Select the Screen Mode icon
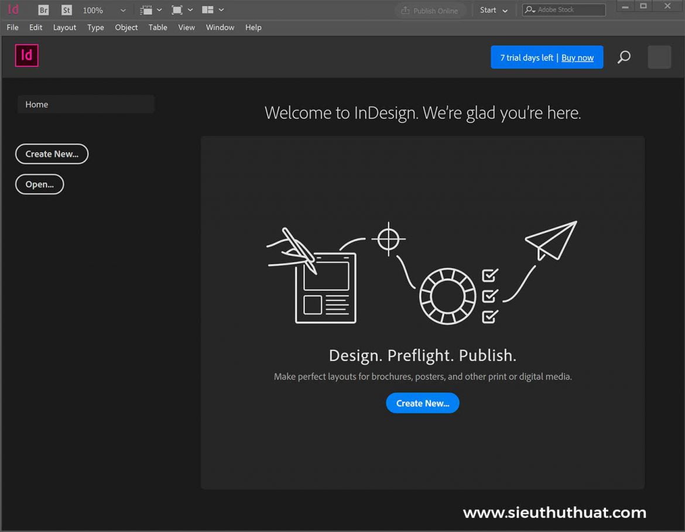Image resolution: width=685 pixels, height=532 pixels. 177,9
